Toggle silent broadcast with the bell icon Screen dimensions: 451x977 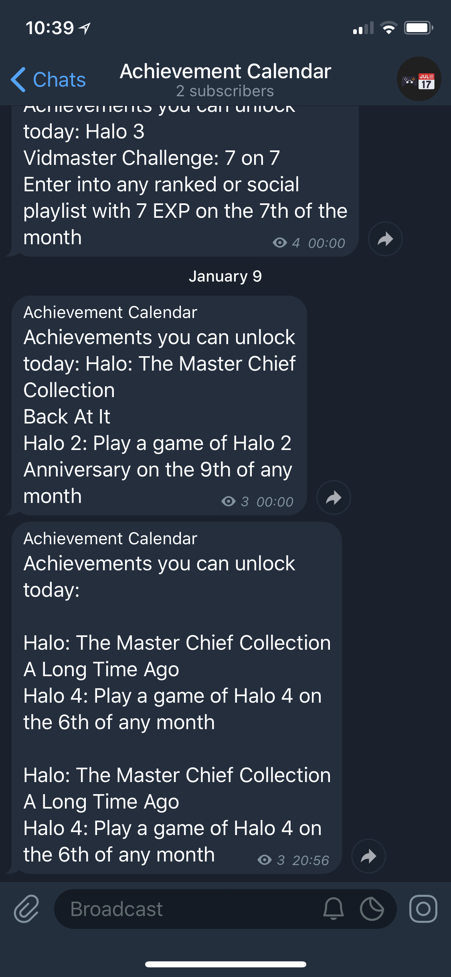[x=333, y=909]
